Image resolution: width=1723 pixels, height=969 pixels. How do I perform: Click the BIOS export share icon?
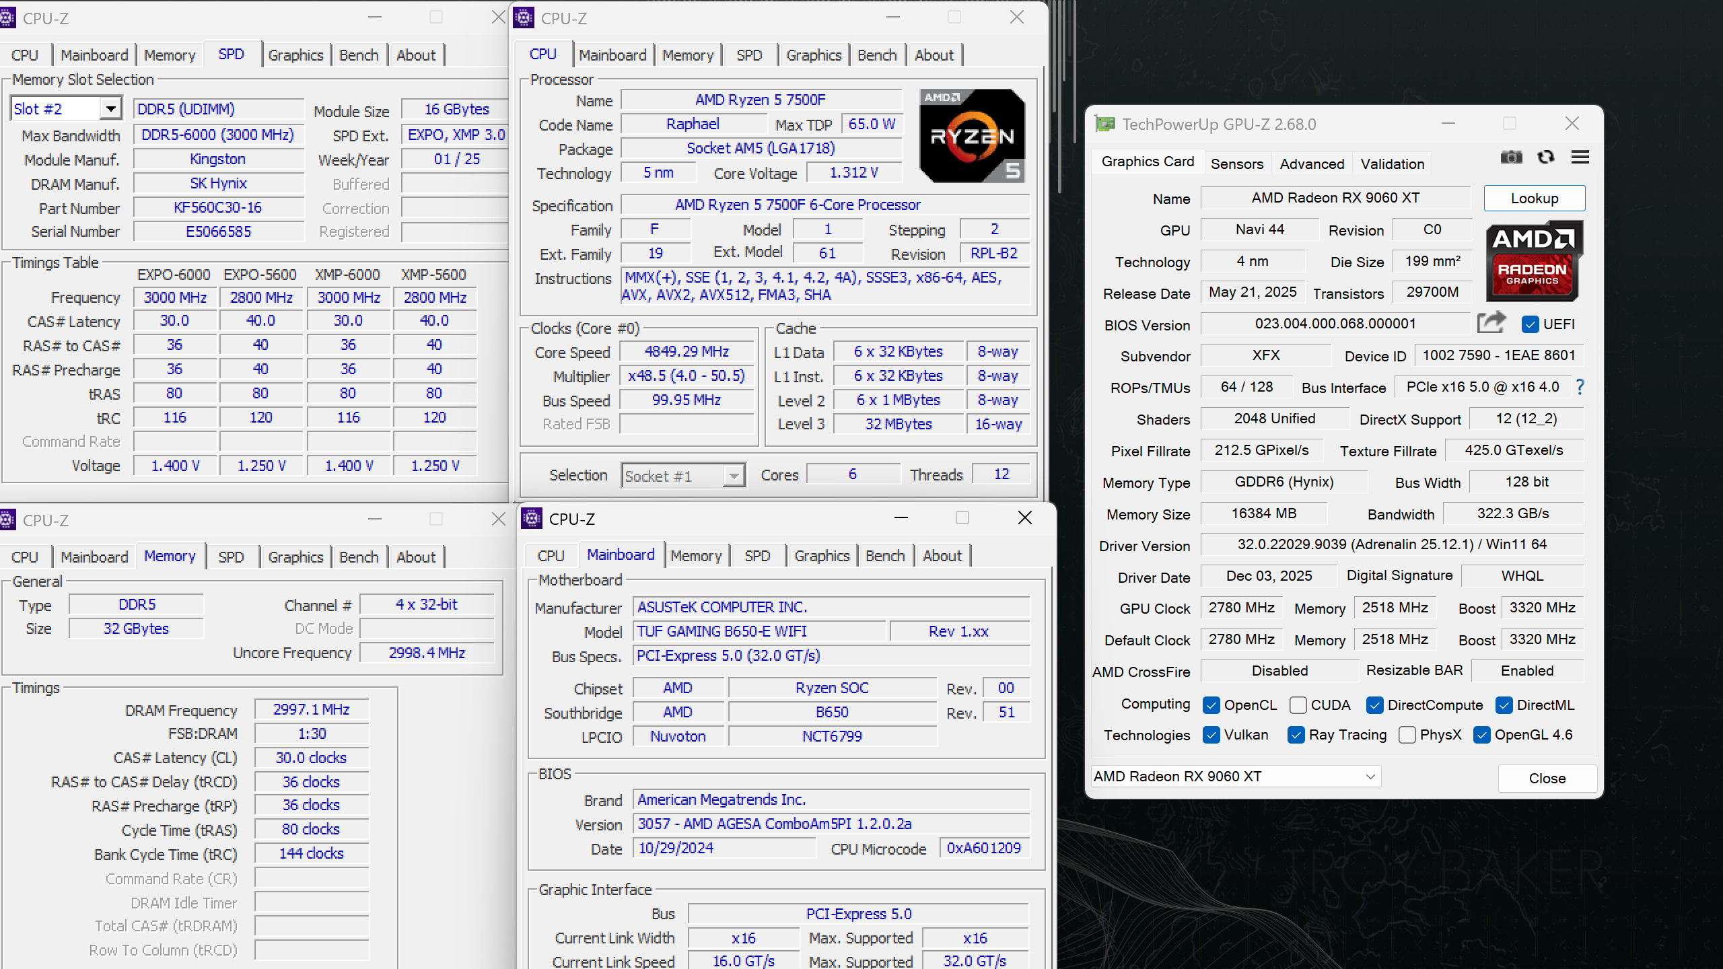coord(1491,323)
